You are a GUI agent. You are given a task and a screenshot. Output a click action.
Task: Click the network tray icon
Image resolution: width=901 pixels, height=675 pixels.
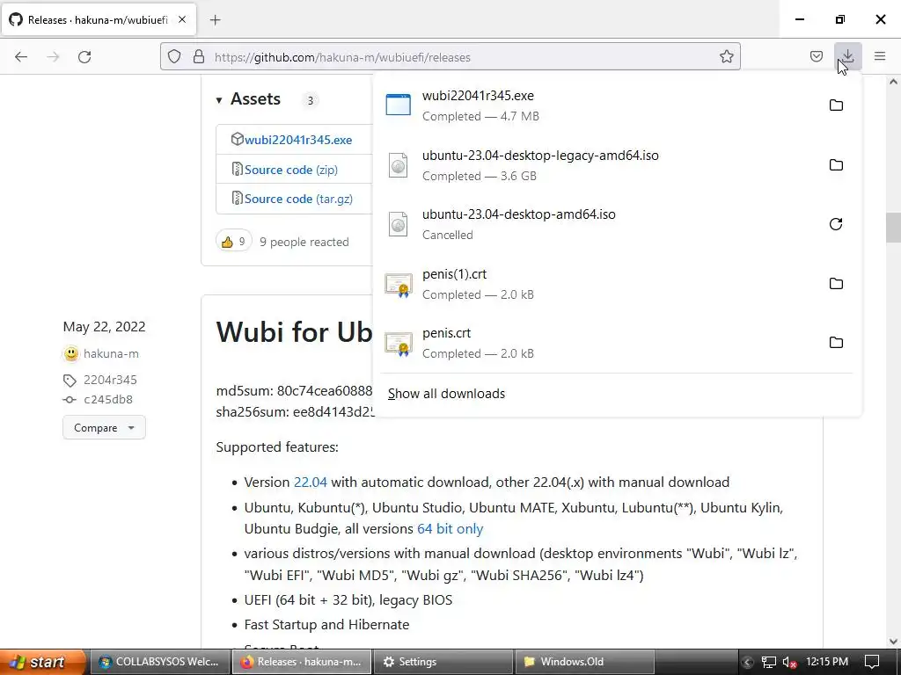point(769,663)
